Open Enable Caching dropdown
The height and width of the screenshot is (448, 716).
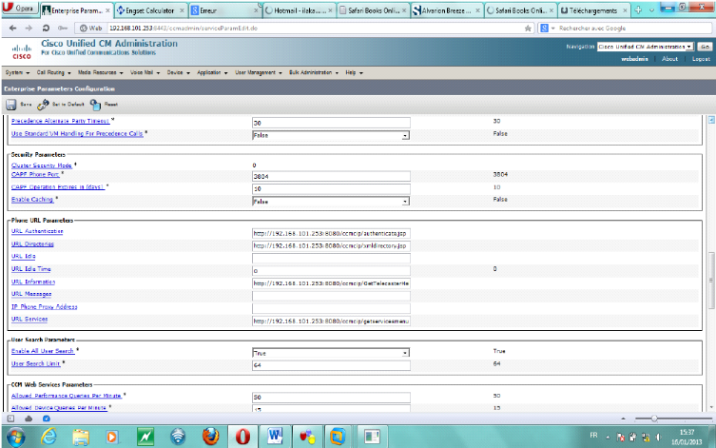pyautogui.click(x=331, y=202)
